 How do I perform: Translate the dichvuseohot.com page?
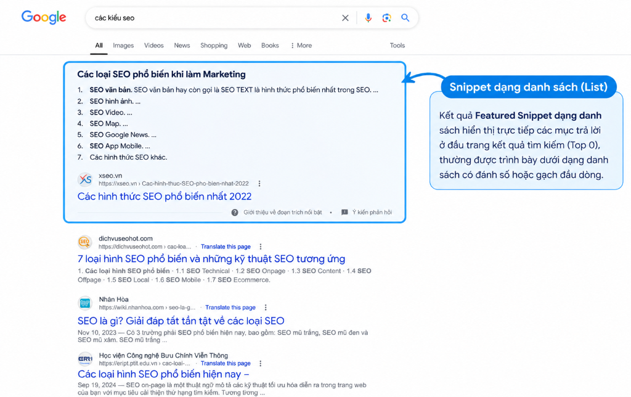coord(226,247)
